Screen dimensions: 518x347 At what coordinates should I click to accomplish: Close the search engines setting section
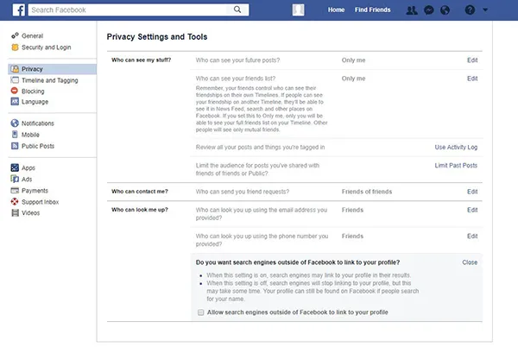coord(470,262)
